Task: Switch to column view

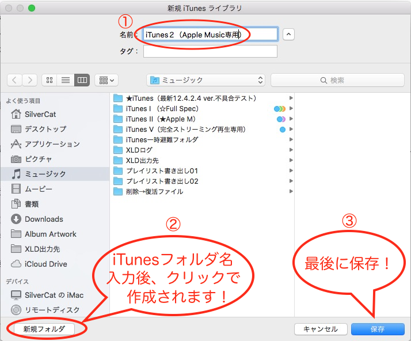Action: tap(82, 80)
